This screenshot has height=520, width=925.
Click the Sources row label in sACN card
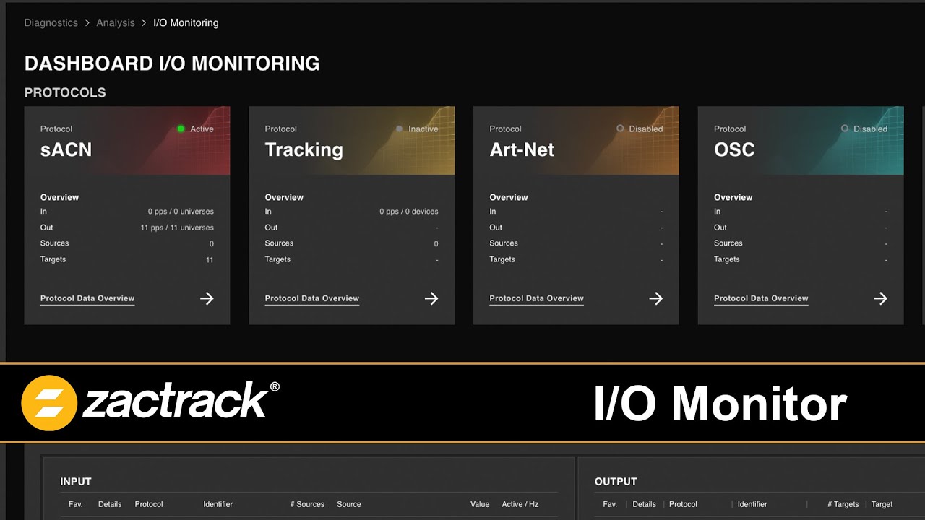(x=55, y=243)
